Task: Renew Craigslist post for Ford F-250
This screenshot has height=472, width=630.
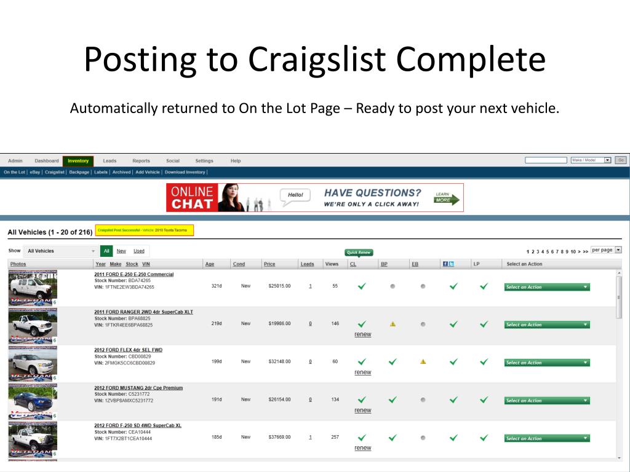Action: [362, 448]
